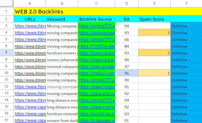Click the jhbrem URL cell in row 6
Image resolution: width=202 pixels, height=123 pixels.
pos(30,46)
